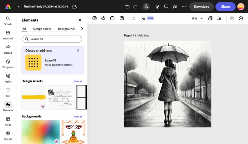The width and height of the screenshot is (248, 144).
Task: Open the Media panel
Action: coord(8,78)
